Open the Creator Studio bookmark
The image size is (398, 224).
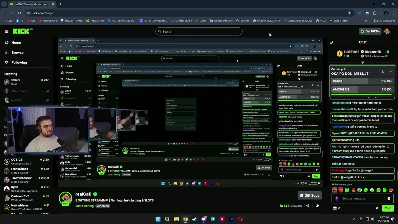tap(181, 21)
